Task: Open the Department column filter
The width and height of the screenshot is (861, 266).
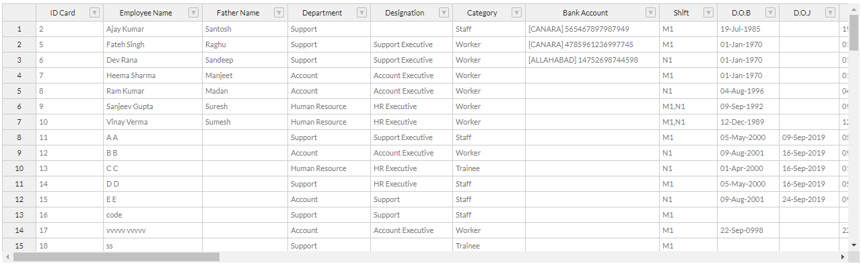Action: [361, 13]
